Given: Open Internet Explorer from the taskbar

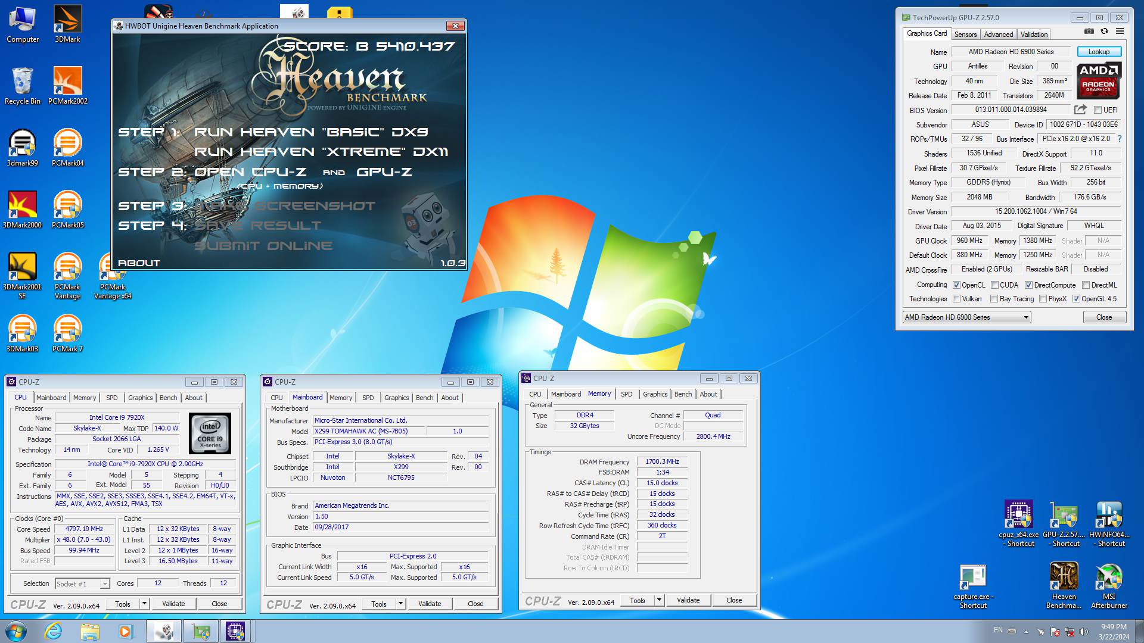Looking at the screenshot, I should click(x=54, y=631).
